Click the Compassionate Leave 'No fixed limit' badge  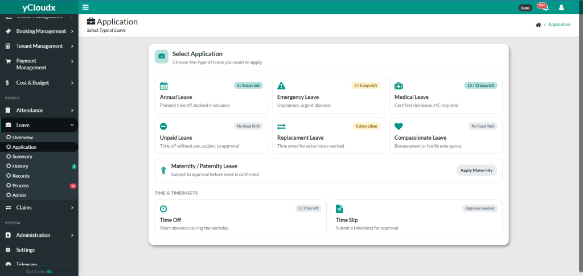pyautogui.click(x=483, y=126)
